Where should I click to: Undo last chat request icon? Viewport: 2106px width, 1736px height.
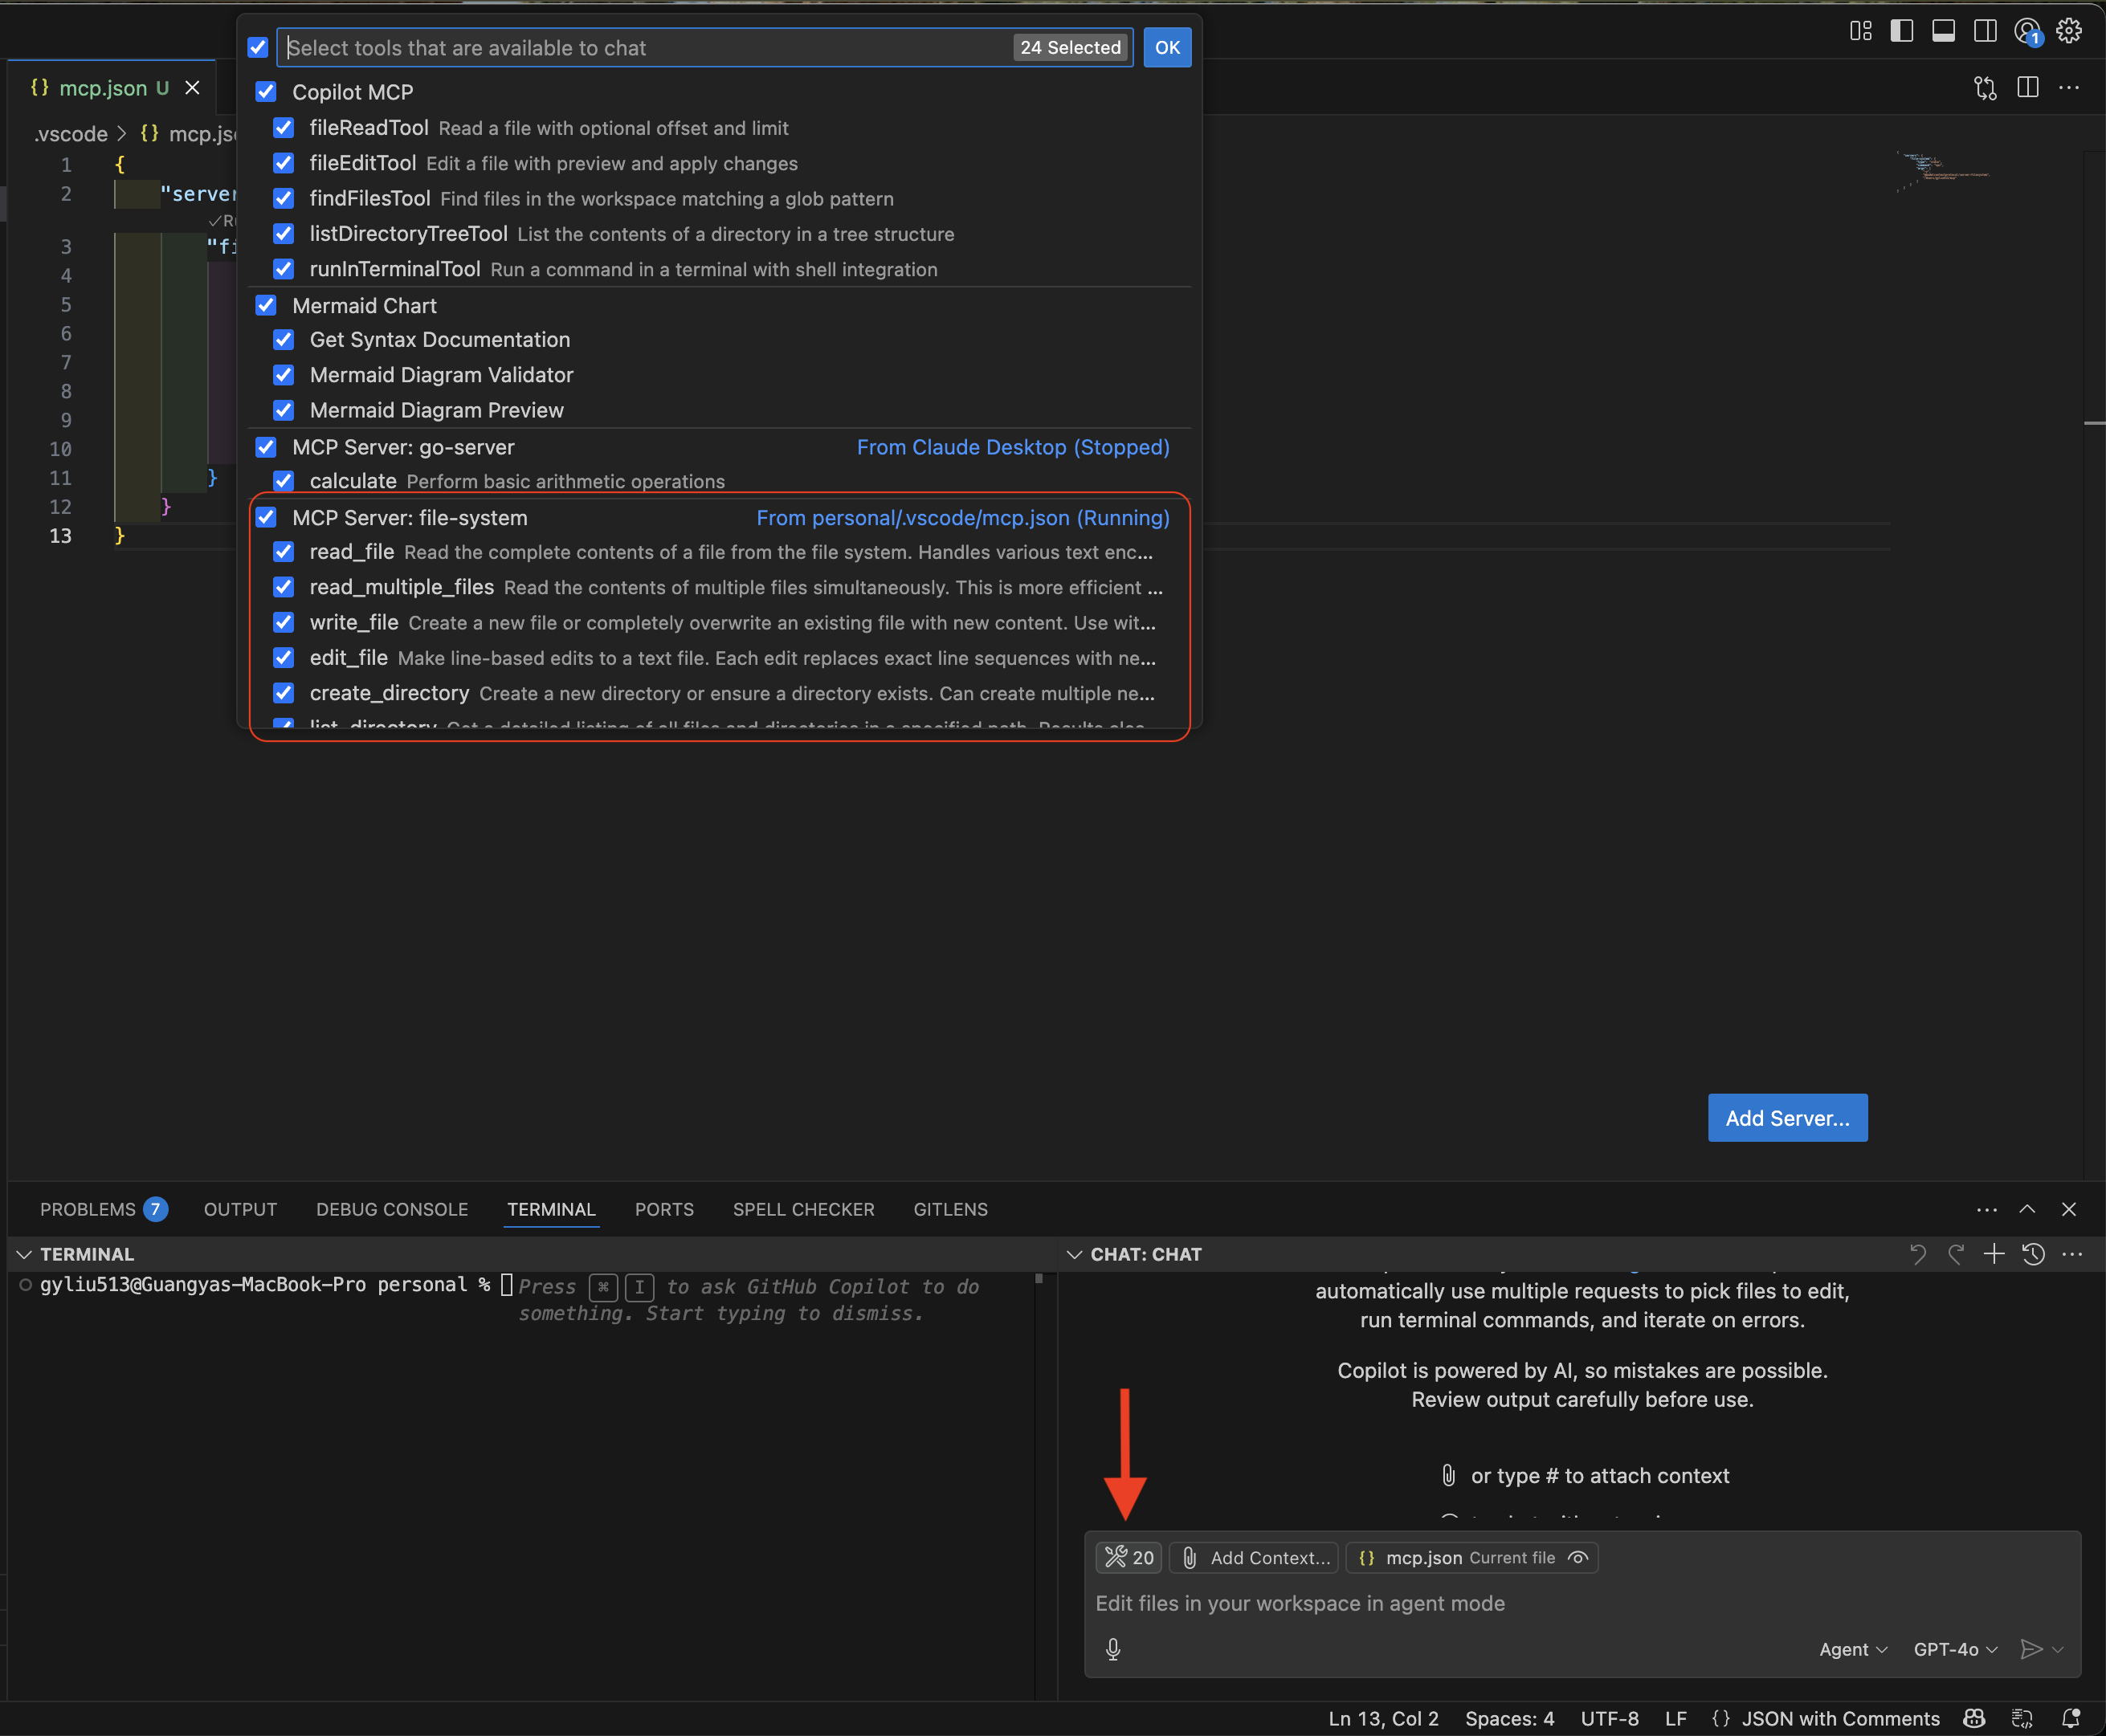point(1918,1254)
